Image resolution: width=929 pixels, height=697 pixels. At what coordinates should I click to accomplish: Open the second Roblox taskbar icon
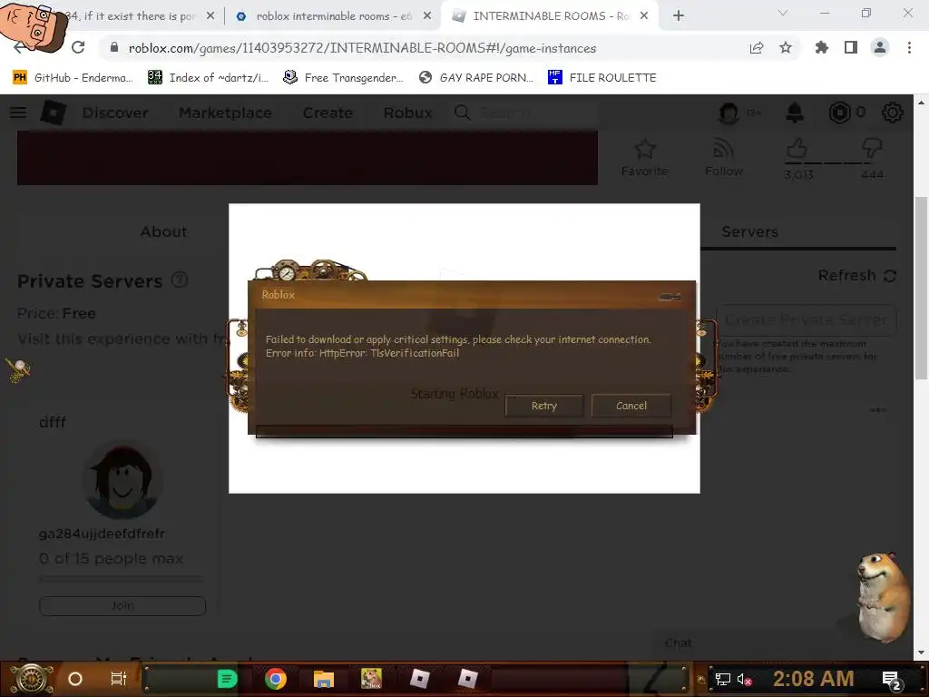[x=467, y=679]
